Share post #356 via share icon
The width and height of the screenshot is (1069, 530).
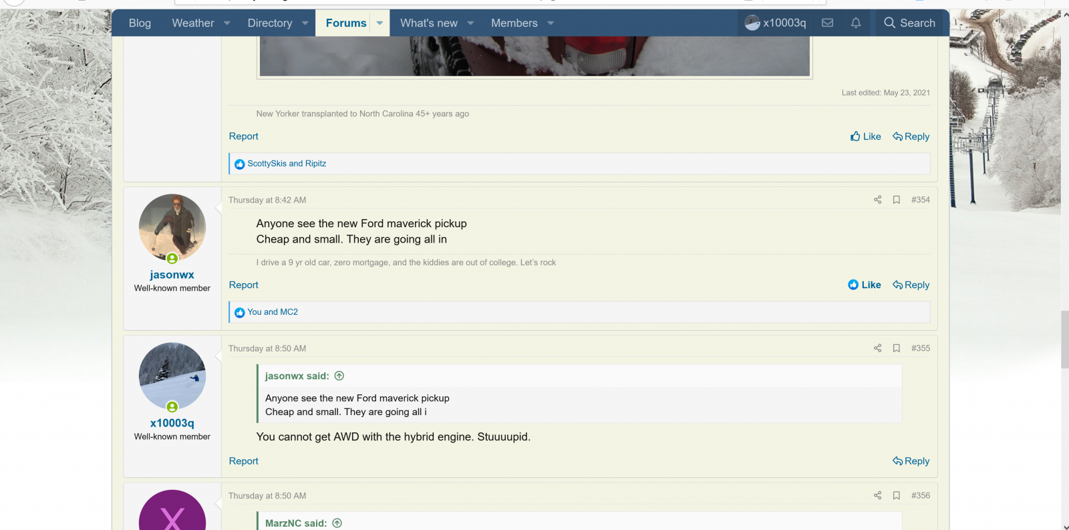[877, 496]
